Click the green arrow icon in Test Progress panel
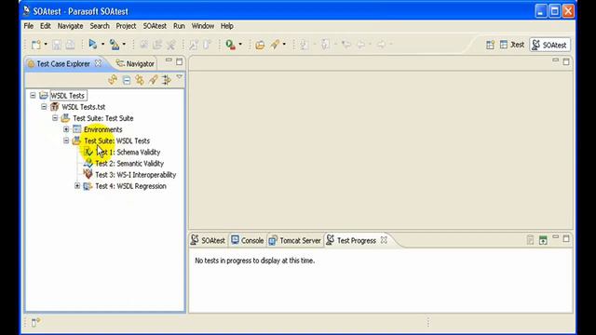 pos(543,240)
